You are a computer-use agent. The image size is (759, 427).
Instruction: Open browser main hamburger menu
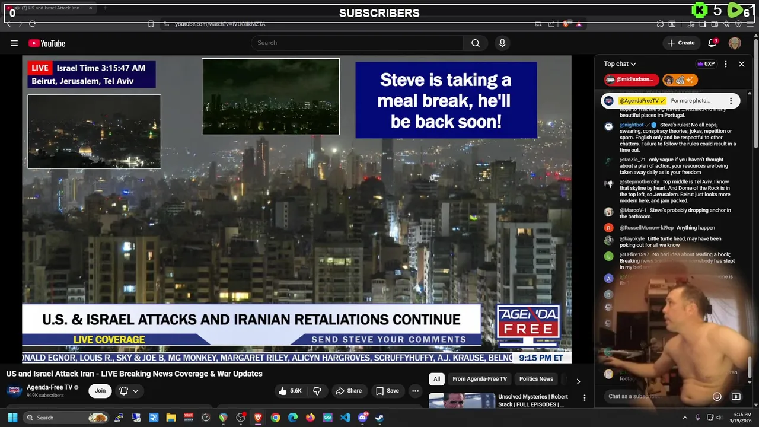click(750, 24)
